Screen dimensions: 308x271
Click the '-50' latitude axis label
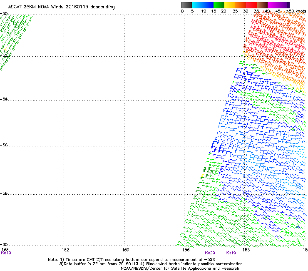[x=4, y=14]
